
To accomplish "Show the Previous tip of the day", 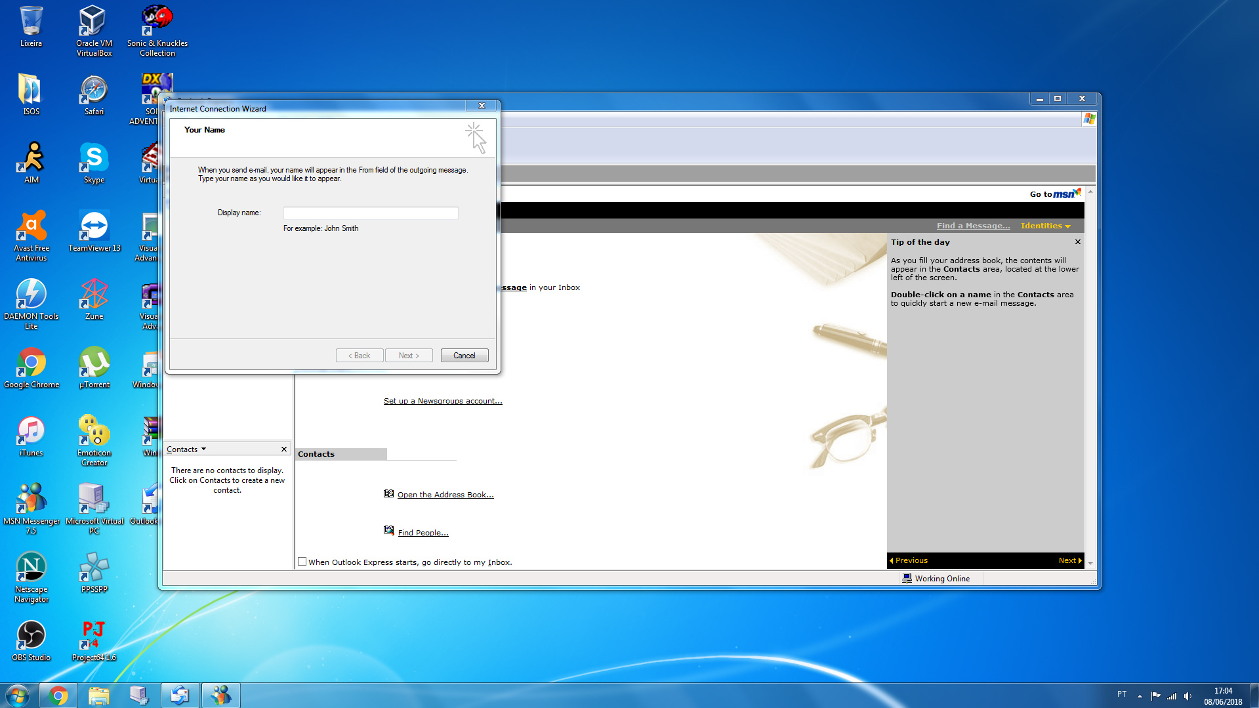I will point(909,560).
